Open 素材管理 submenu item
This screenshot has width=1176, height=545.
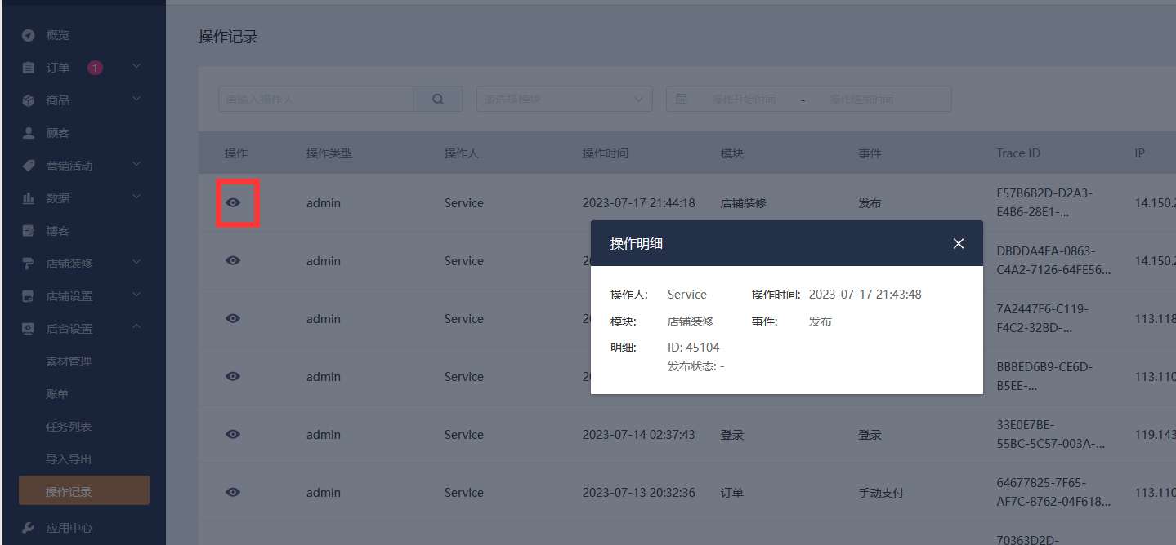coord(69,361)
